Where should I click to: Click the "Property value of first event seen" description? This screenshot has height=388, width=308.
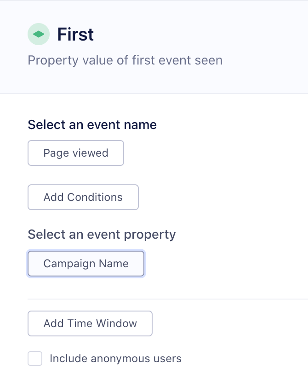pos(125,60)
